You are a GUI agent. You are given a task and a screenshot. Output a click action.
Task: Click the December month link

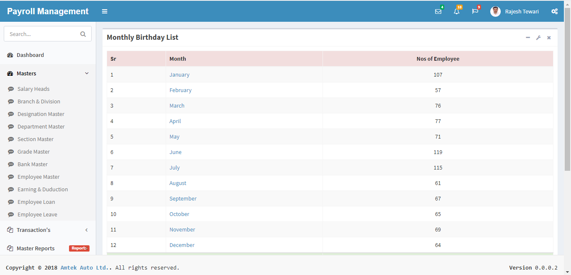pos(182,245)
